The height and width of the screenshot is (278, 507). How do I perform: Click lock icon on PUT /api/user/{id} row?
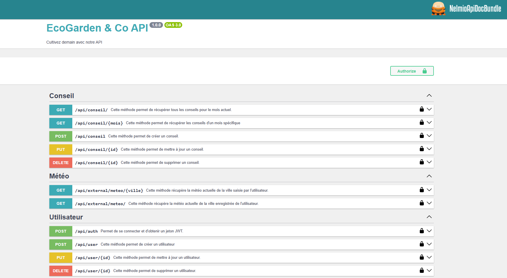click(x=421, y=257)
